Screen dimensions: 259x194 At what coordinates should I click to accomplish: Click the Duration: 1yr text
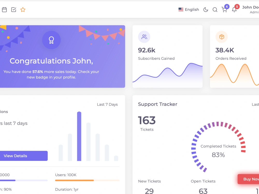coord(67,189)
